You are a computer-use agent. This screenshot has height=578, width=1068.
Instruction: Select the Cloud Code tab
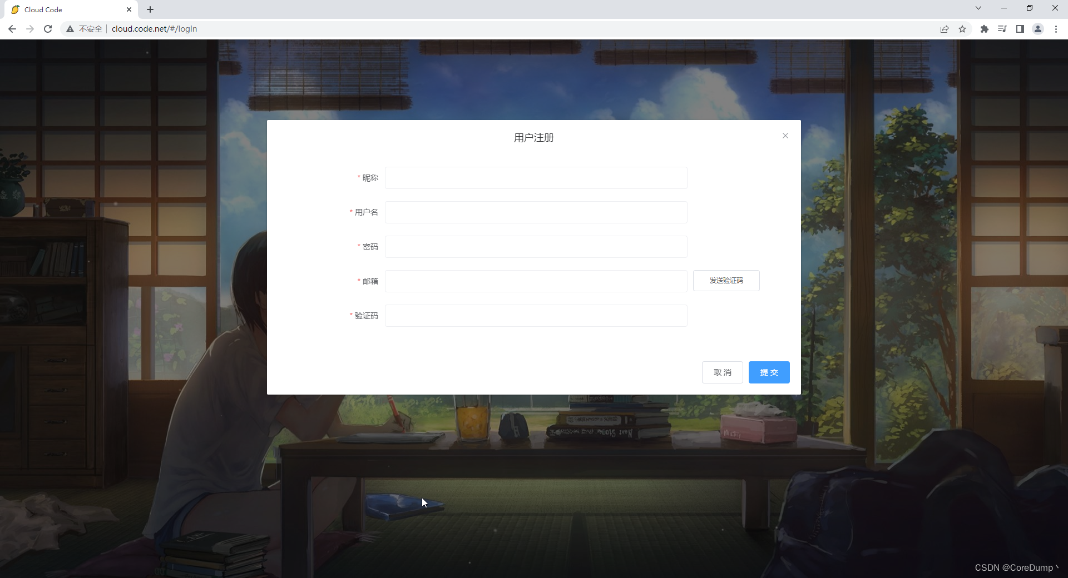tap(71, 9)
